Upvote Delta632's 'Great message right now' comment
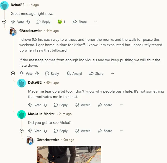 pos(13,22)
